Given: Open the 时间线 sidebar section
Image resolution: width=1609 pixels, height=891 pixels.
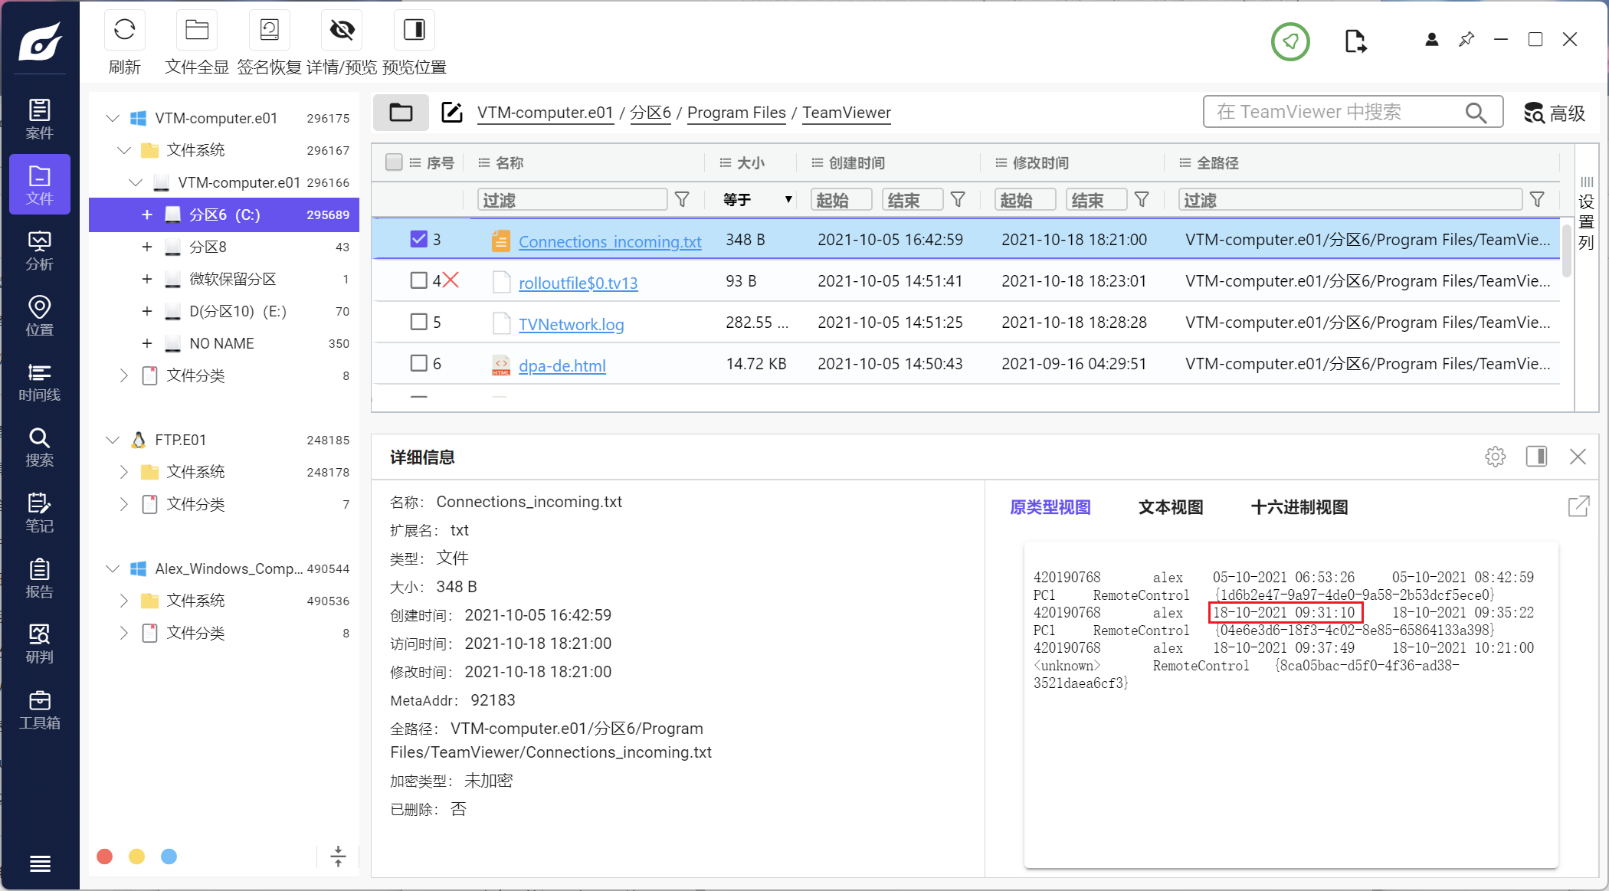Looking at the screenshot, I should coord(40,382).
